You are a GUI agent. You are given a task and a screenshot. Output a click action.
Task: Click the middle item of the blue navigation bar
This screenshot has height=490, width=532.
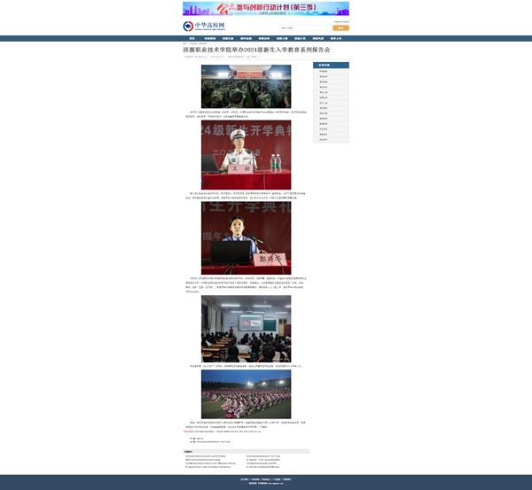click(x=264, y=38)
